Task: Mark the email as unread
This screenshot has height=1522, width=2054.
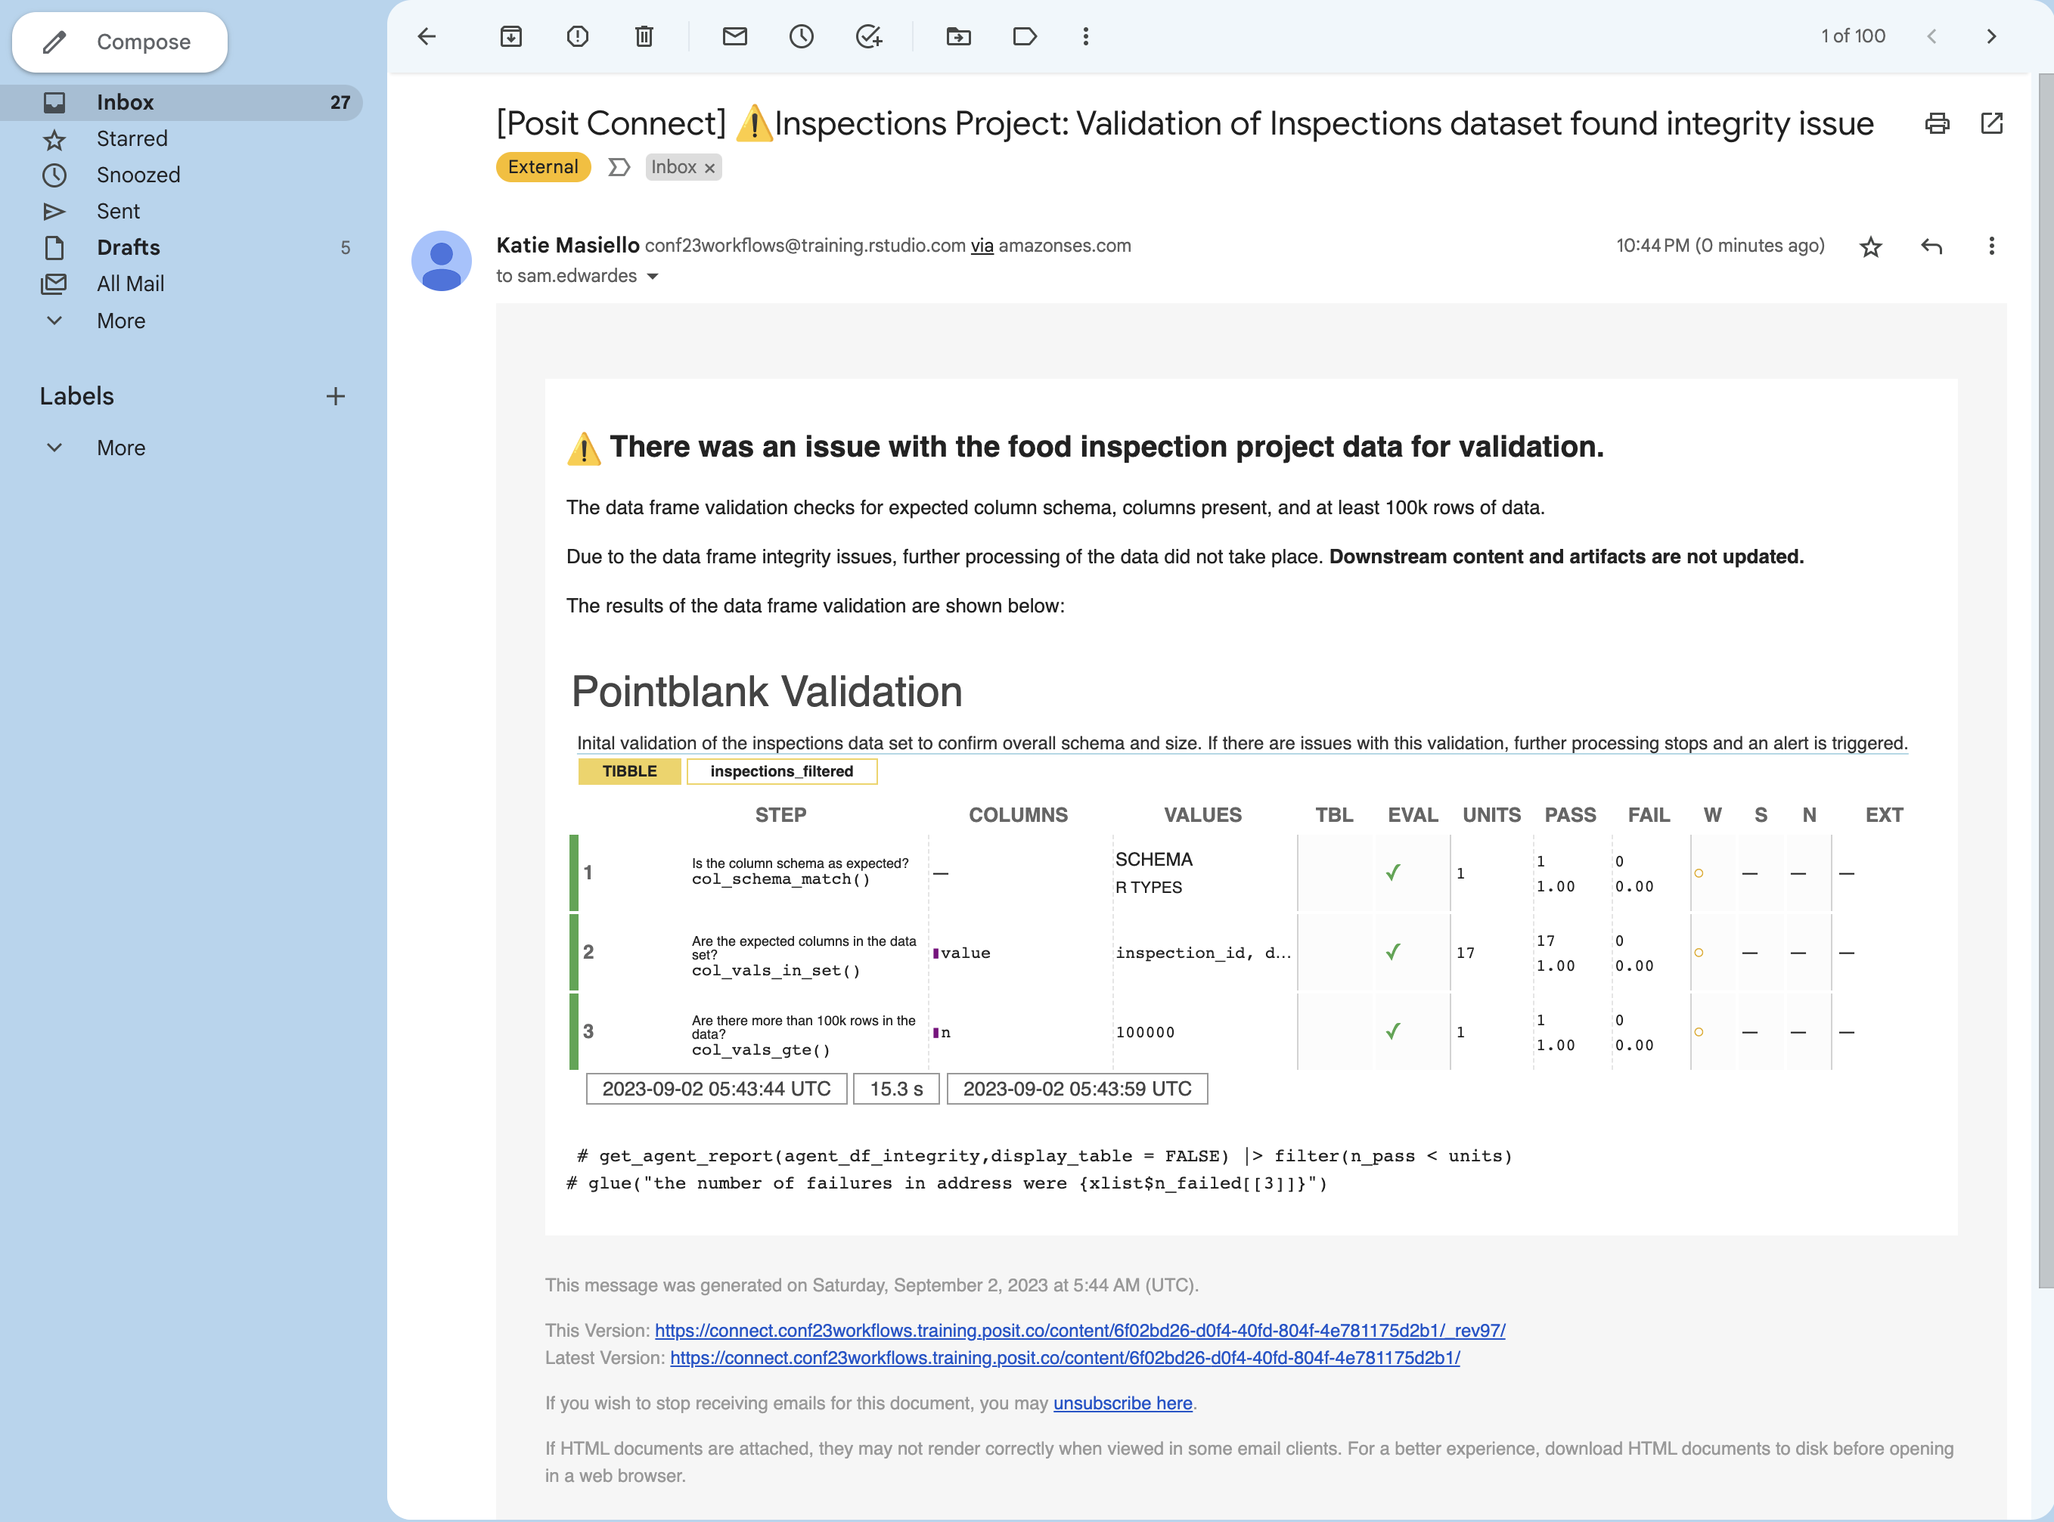Action: click(734, 37)
